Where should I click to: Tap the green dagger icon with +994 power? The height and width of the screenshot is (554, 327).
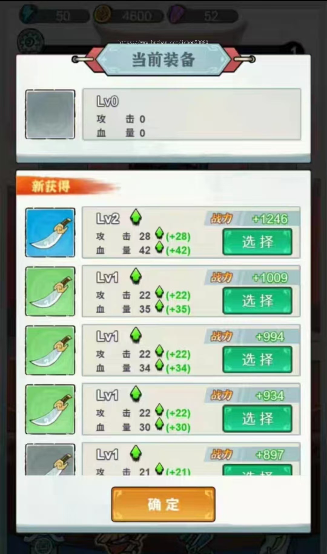point(50,350)
